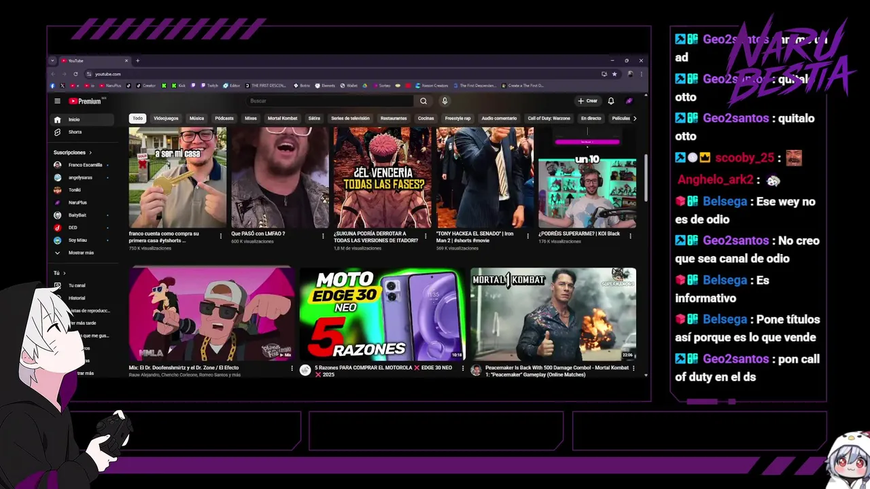870x489 pixels.
Task: Open YouTube notifications bell
Action: pos(611,101)
